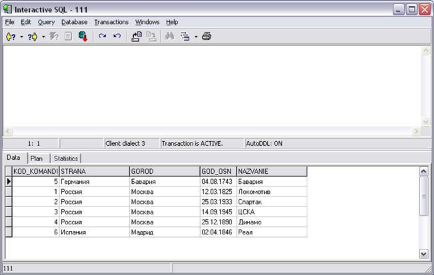Switch to the Plan tab
Screen dimensions: 434x275
(37, 158)
